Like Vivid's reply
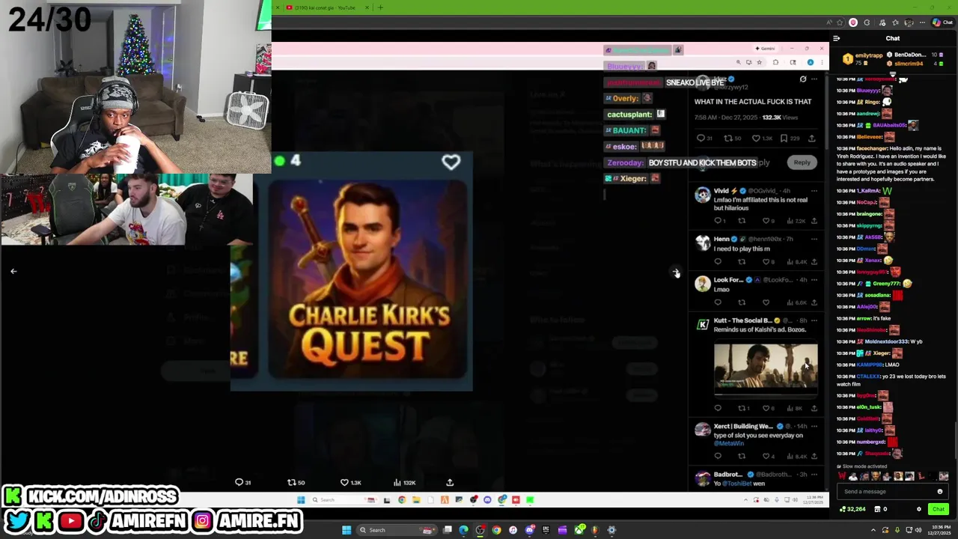958x539 pixels. coord(766,221)
